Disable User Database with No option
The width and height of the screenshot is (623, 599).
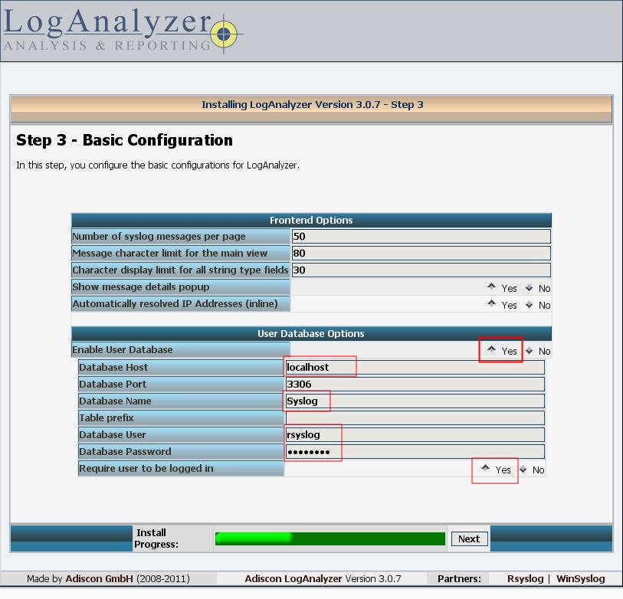point(529,351)
